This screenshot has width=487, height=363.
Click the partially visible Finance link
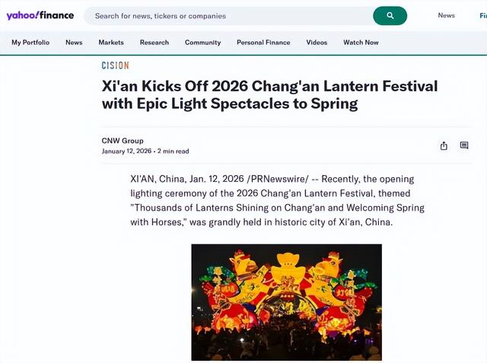pyautogui.click(x=482, y=15)
